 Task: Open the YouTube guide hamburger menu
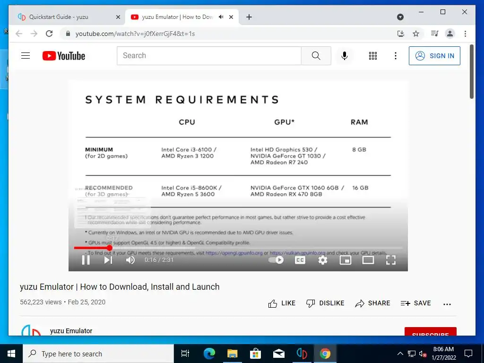pos(26,56)
